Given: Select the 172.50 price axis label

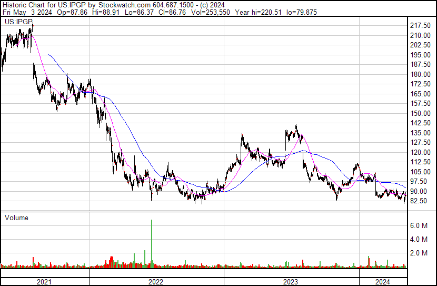Looking at the screenshot, I should tap(420, 84).
